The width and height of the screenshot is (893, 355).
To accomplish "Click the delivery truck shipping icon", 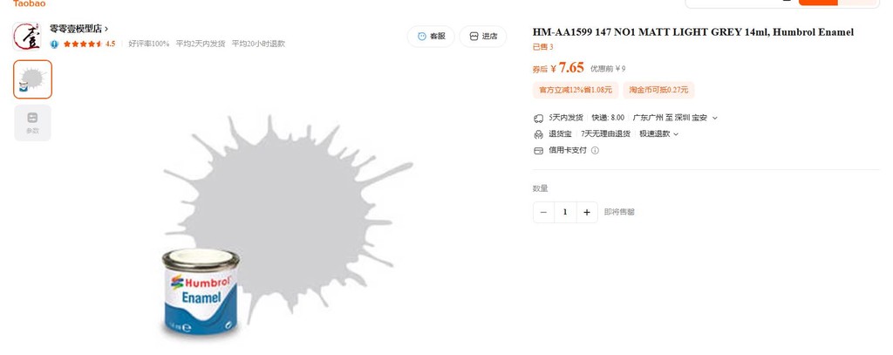I will [x=538, y=118].
